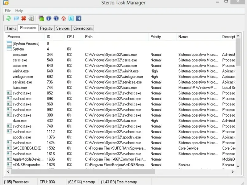Open the Twitter toolbar icon
This screenshot has width=247, height=185.
(71, 18)
